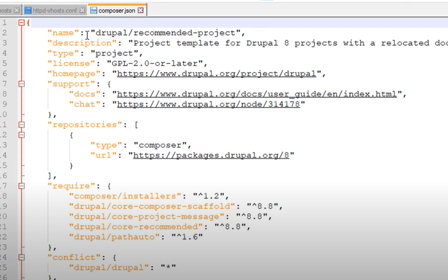Image resolution: width=448 pixels, height=280 pixels.
Task: Open the drupal.org/project/drupal homepage link
Action: pyautogui.click(x=217, y=73)
